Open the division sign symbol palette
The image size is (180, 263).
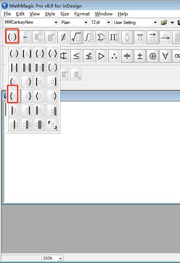coord(127,56)
